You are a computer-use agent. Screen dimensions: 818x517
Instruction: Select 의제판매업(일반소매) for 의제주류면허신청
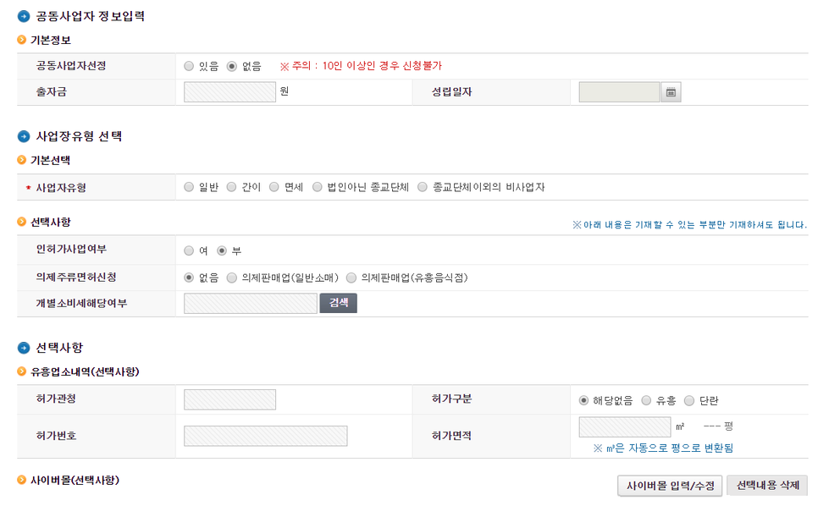pyautogui.click(x=232, y=278)
